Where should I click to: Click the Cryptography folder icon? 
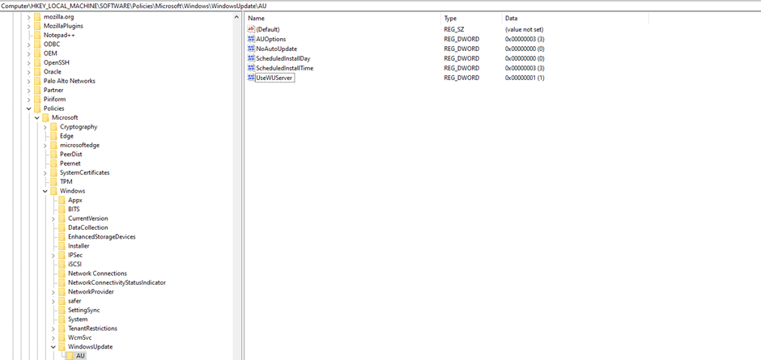point(54,127)
